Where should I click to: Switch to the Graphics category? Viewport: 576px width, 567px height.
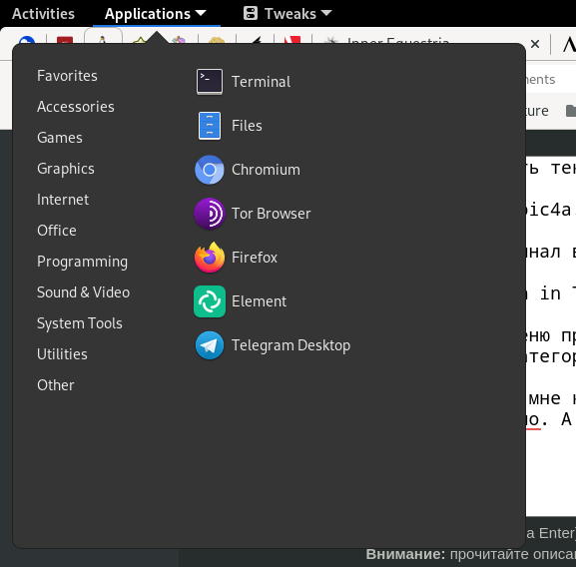[x=66, y=169]
